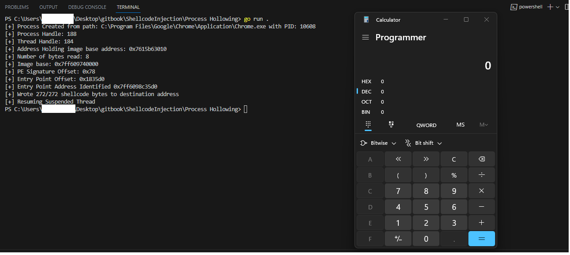570x255 pixels.
Task: Switch to bit toggling keypad icon
Action: pos(391,125)
